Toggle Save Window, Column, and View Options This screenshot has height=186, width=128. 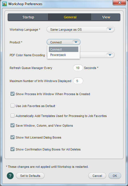[x=12, y=125]
